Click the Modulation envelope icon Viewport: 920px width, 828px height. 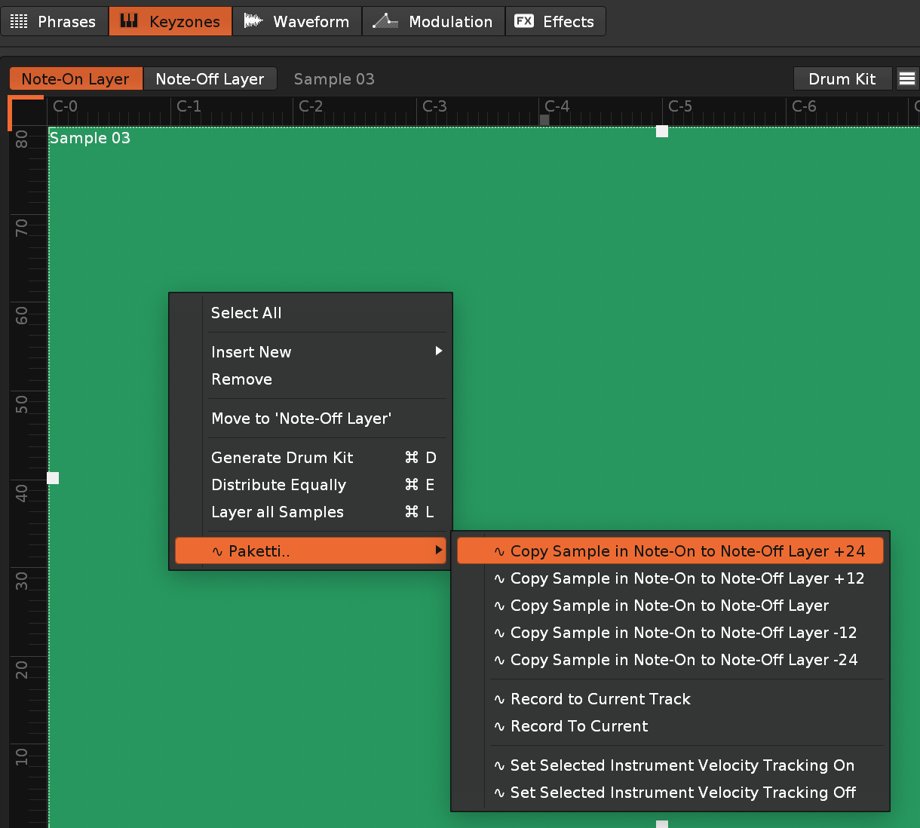pyautogui.click(x=385, y=21)
